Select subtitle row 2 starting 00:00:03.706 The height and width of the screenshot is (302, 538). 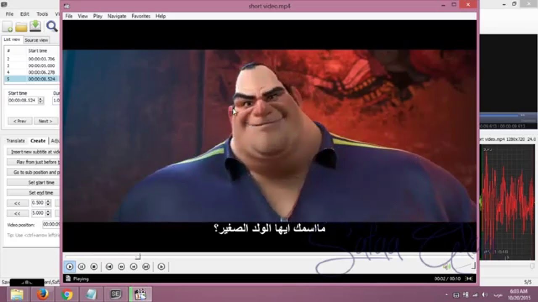tap(32, 59)
